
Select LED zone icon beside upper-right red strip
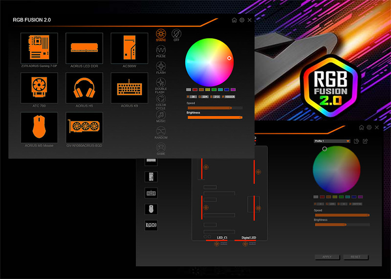click(259, 172)
